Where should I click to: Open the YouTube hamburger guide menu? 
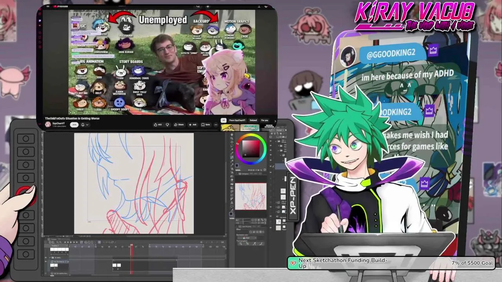[48, 6]
